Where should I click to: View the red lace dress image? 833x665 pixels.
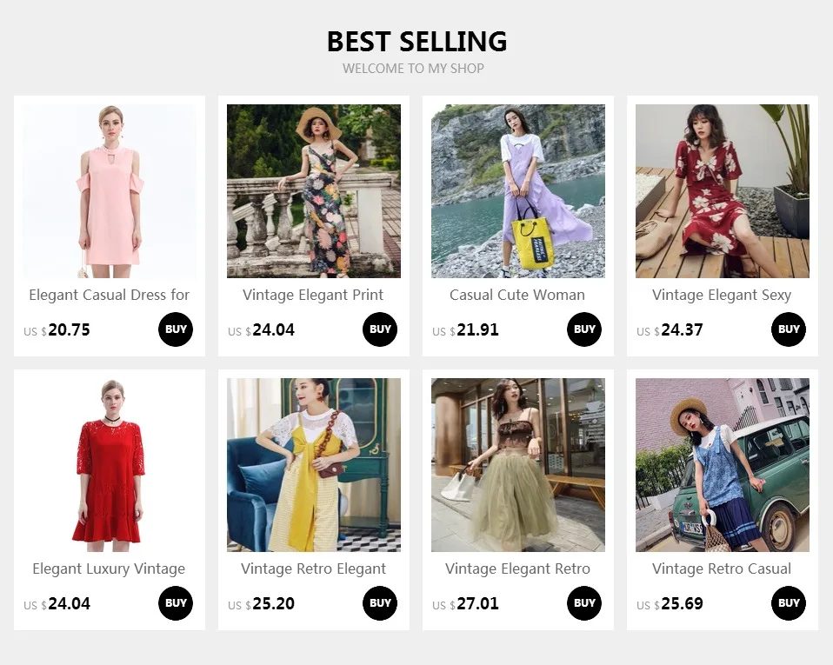point(110,465)
